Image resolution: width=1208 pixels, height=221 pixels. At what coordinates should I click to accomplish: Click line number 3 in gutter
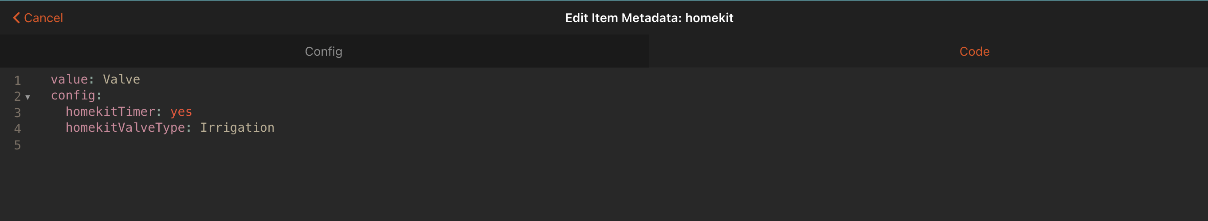point(17,113)
